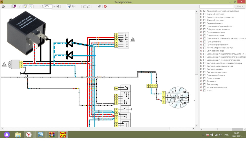Expand Розетка переносной лампы node

(x=201, y=48)
